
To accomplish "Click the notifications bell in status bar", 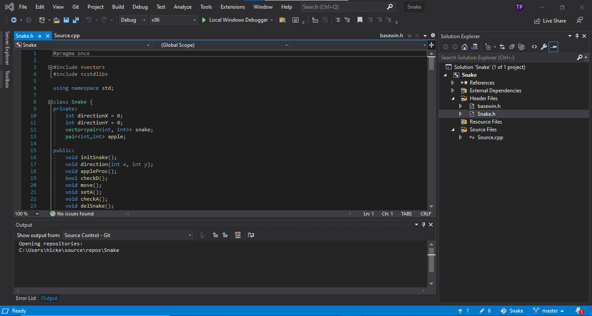I will [x=579, y=311].
